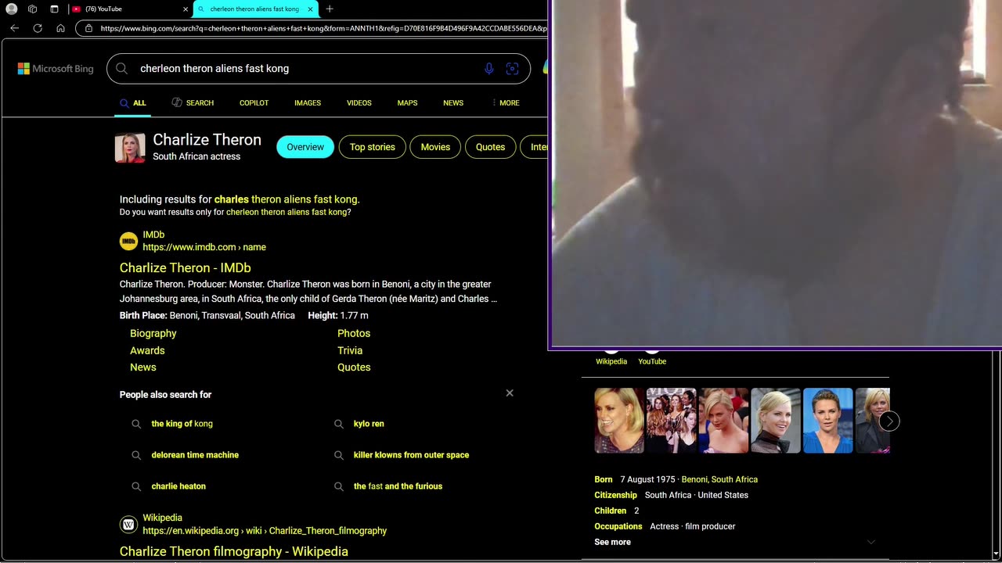Close the Bing search tab
This screenshot has height=563, width=1002.
click(310, 9)
